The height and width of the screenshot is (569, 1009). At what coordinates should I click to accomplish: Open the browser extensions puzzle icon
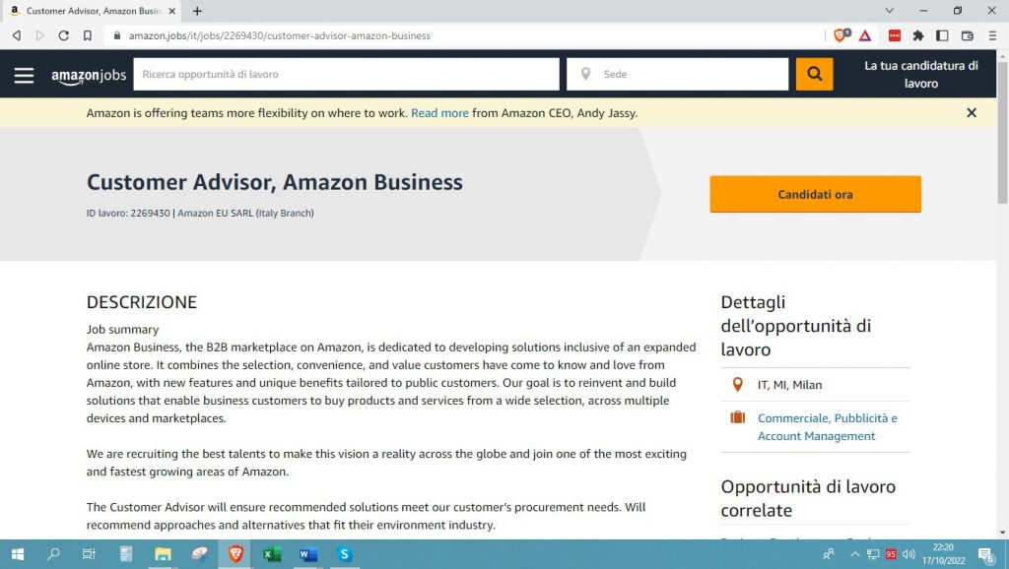[918, 35]
